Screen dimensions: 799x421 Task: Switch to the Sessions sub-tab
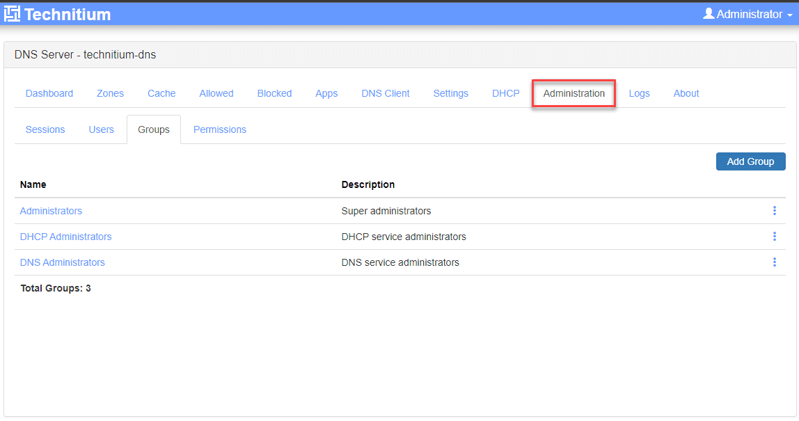pos(45,129)
